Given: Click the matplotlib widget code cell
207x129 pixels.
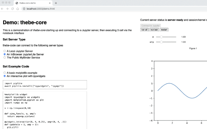Looking at the screenshot, I should click(x=45, y=110).
